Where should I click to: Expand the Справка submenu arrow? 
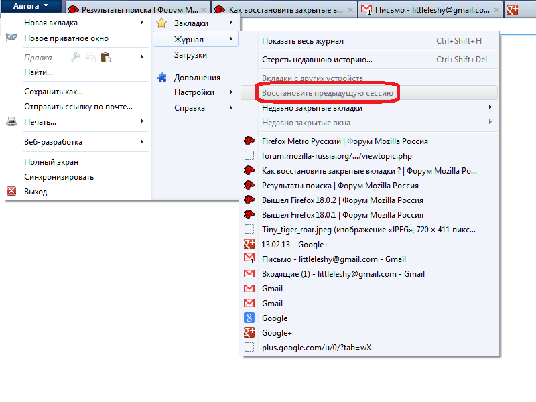coord(231,107)
